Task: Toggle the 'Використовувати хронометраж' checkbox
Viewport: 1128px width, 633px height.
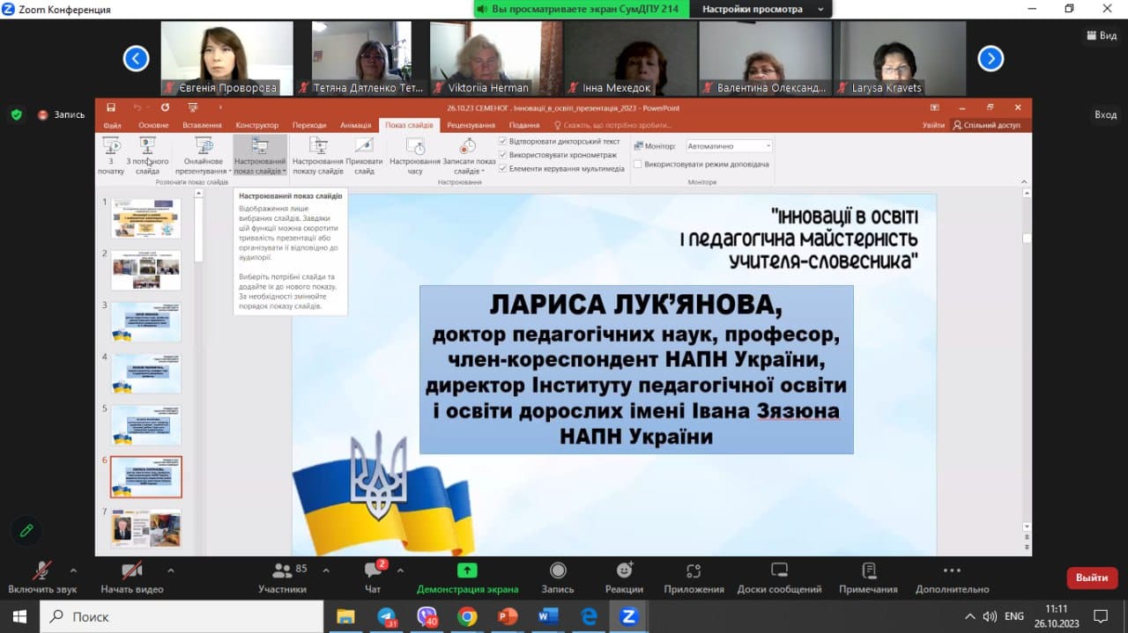Action: [503, 155]
